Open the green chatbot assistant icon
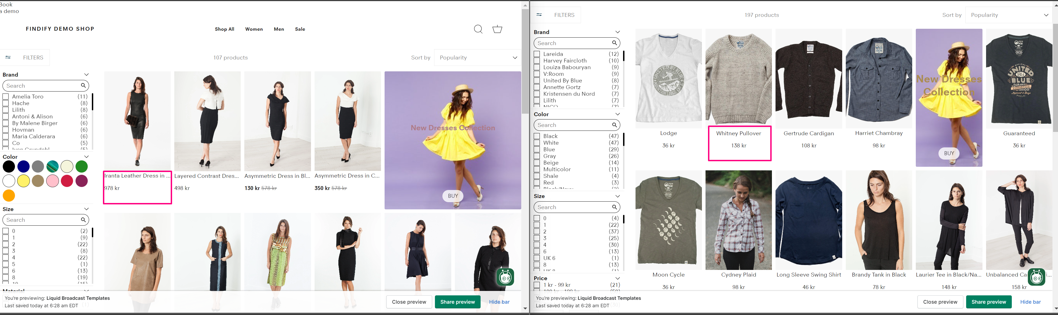The height and width of the screenshot is (315, 1058). (505, 278)
